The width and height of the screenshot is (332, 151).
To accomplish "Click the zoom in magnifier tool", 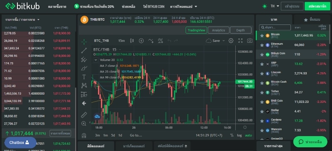I will [84, 124].
